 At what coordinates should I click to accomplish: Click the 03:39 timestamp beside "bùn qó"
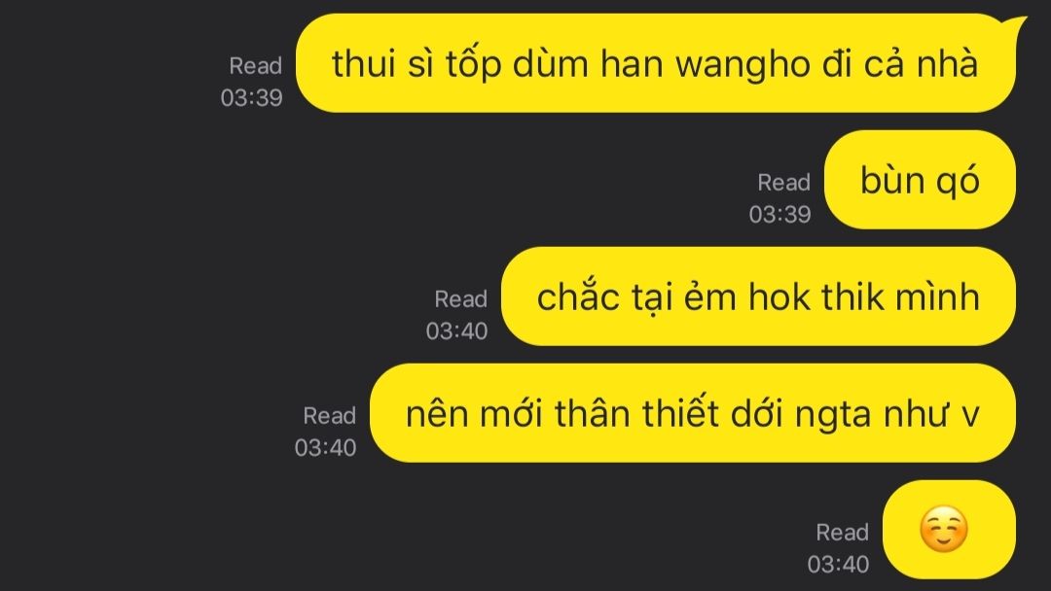(779, 214)
